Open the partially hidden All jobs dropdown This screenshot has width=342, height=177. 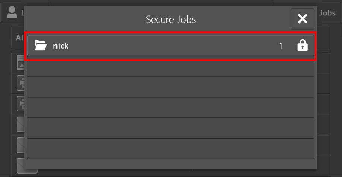18,38
